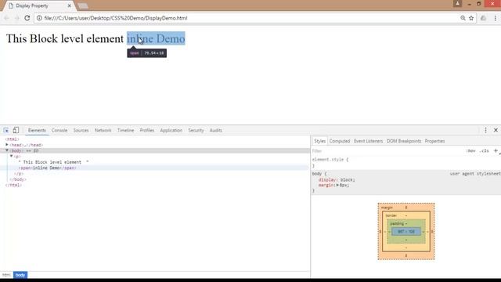Click the browser address bar URL
Viewport: 501px width, 282px height.
(x=116, y=18)
